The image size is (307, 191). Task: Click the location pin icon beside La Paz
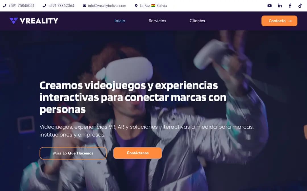click(136, 6)
